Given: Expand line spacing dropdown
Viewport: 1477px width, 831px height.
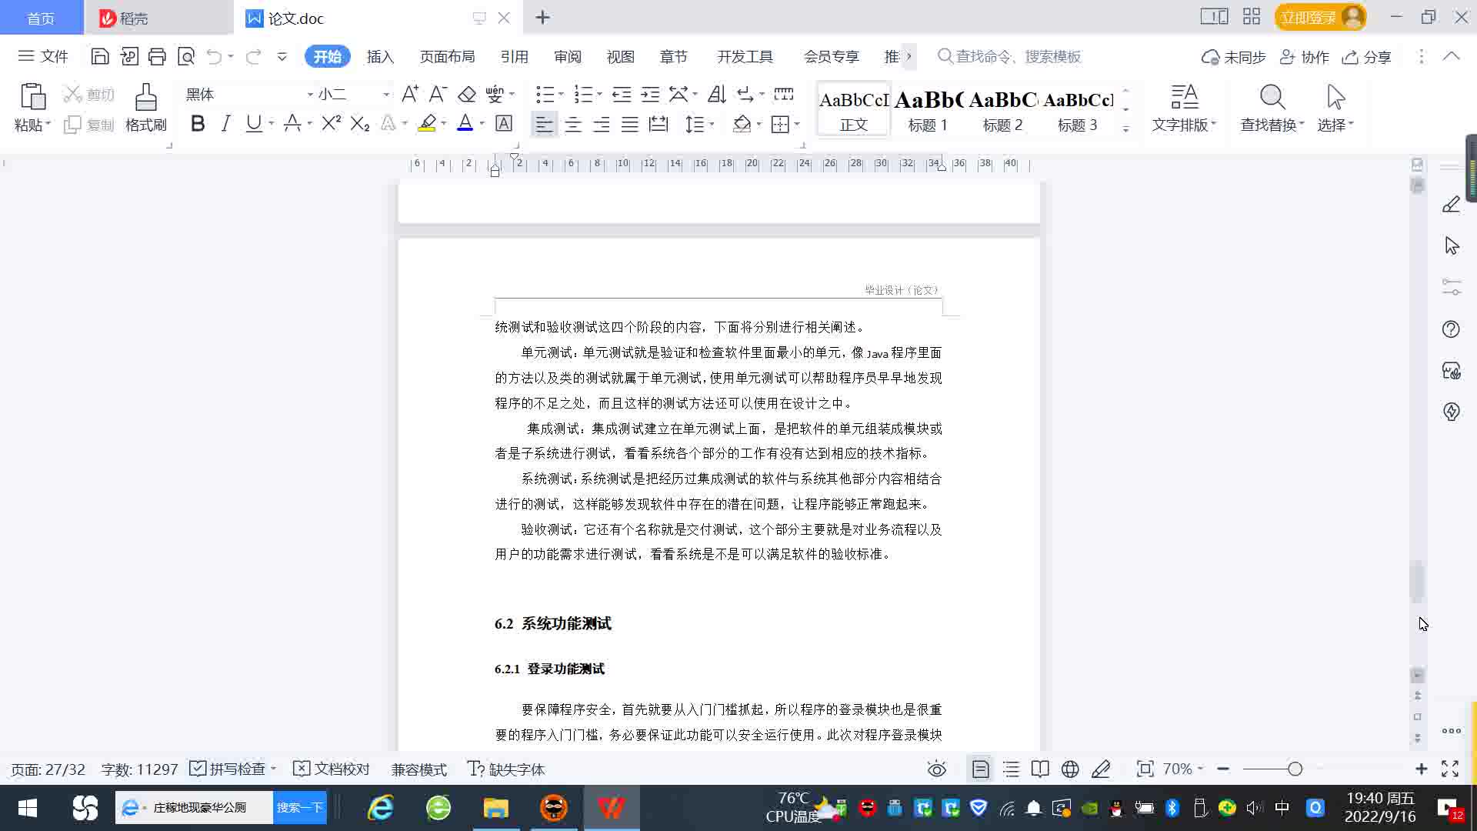Looking at the screenshot, I should pos(712,124).
